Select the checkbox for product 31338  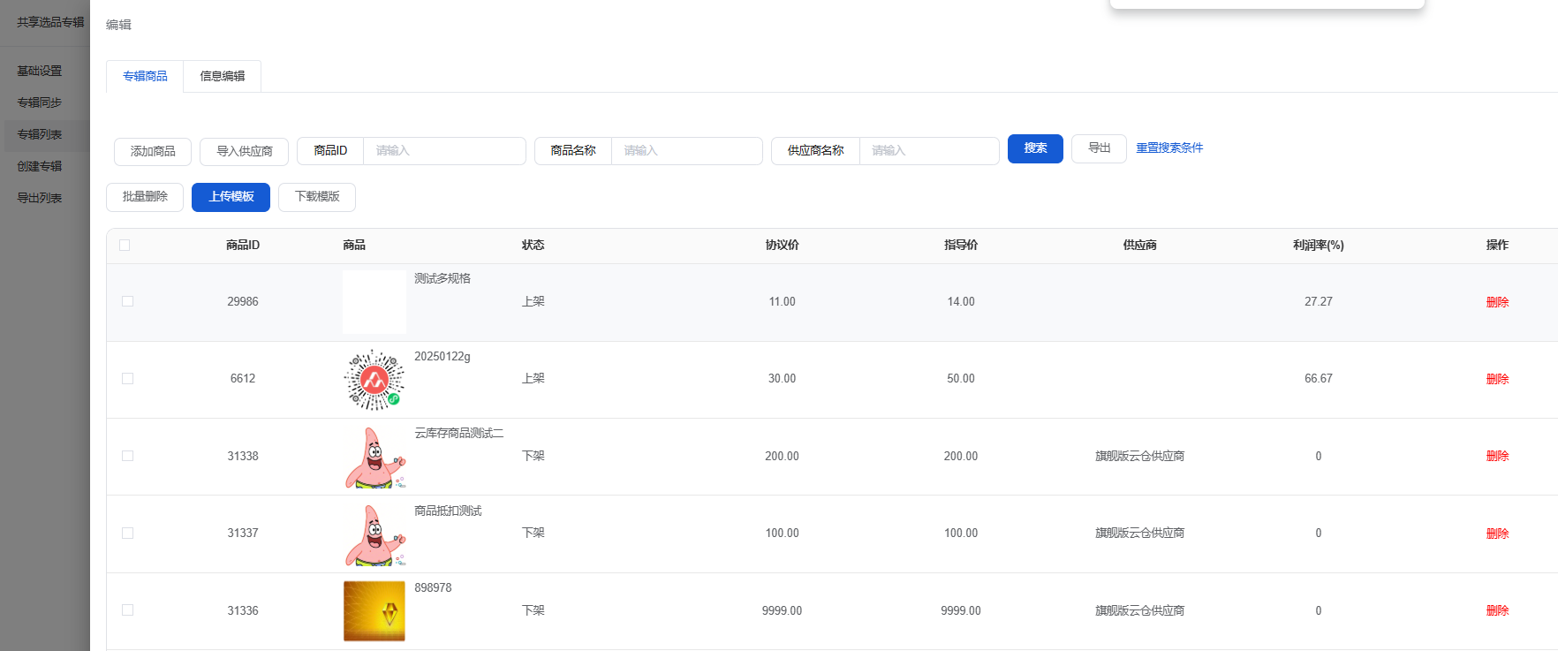(128, 456)
